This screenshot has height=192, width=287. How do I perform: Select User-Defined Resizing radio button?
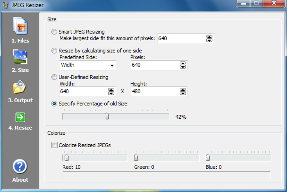(x=54, y=77)
